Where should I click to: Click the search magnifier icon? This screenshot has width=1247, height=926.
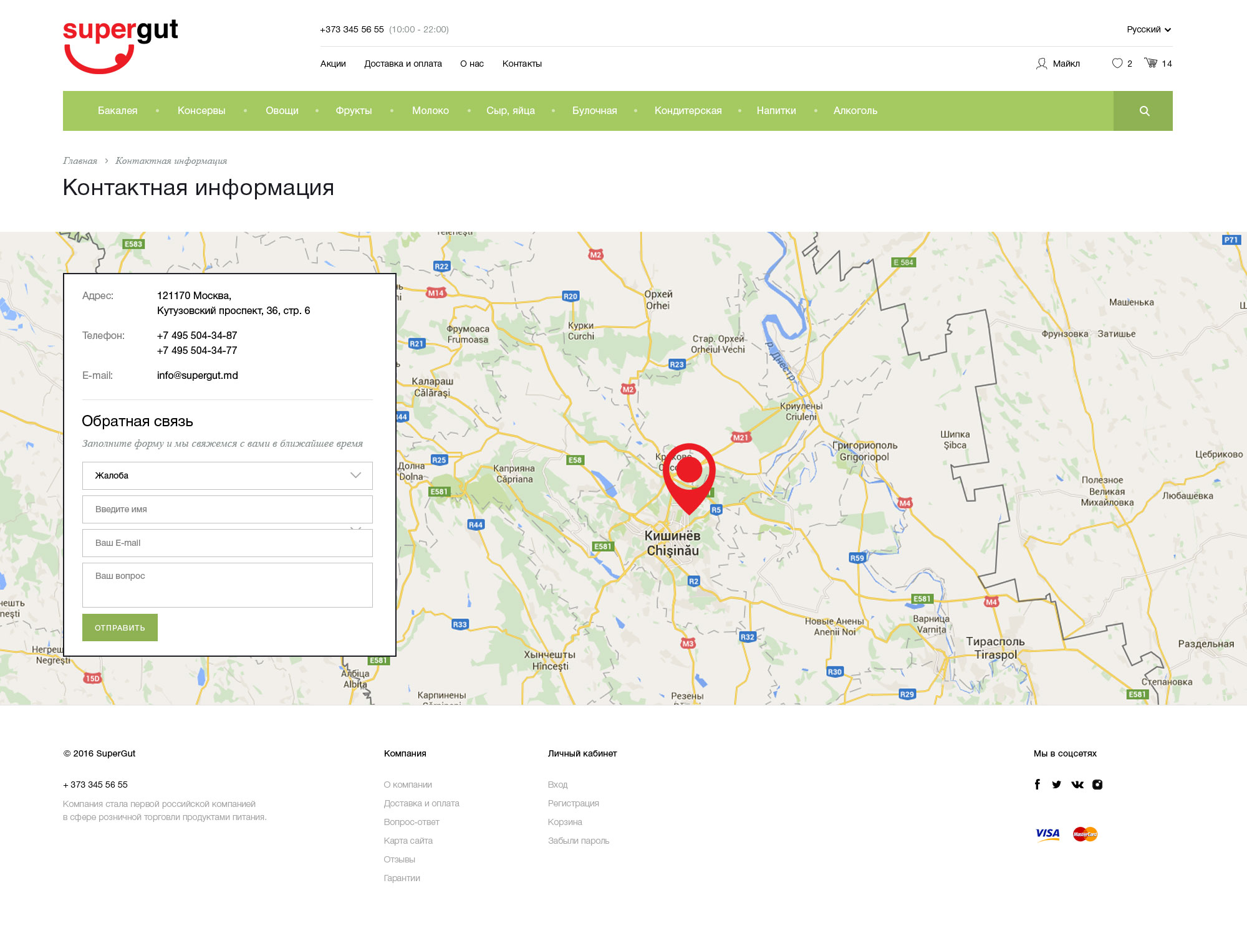[x=1143, y=111]
